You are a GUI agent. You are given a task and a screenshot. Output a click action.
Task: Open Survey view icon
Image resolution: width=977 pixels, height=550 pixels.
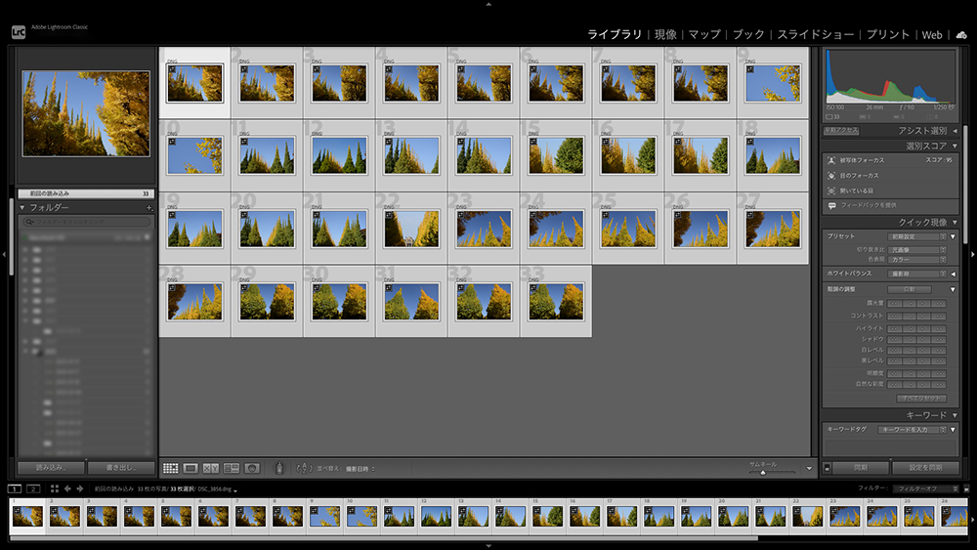coord(232,468)
